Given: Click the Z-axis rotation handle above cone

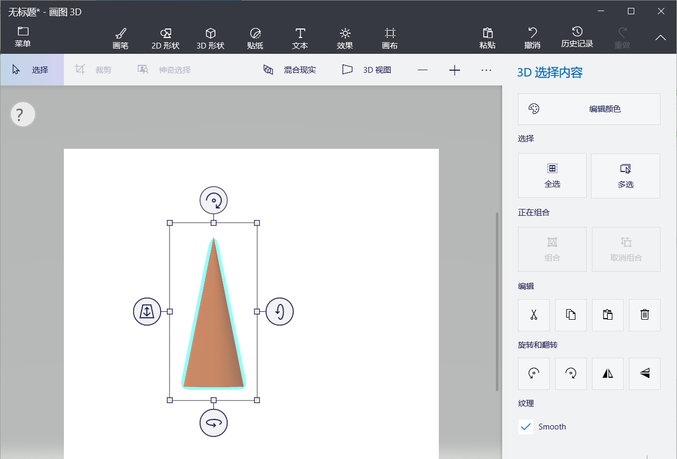Looking at the screenshot, I should tap(213, 200).
